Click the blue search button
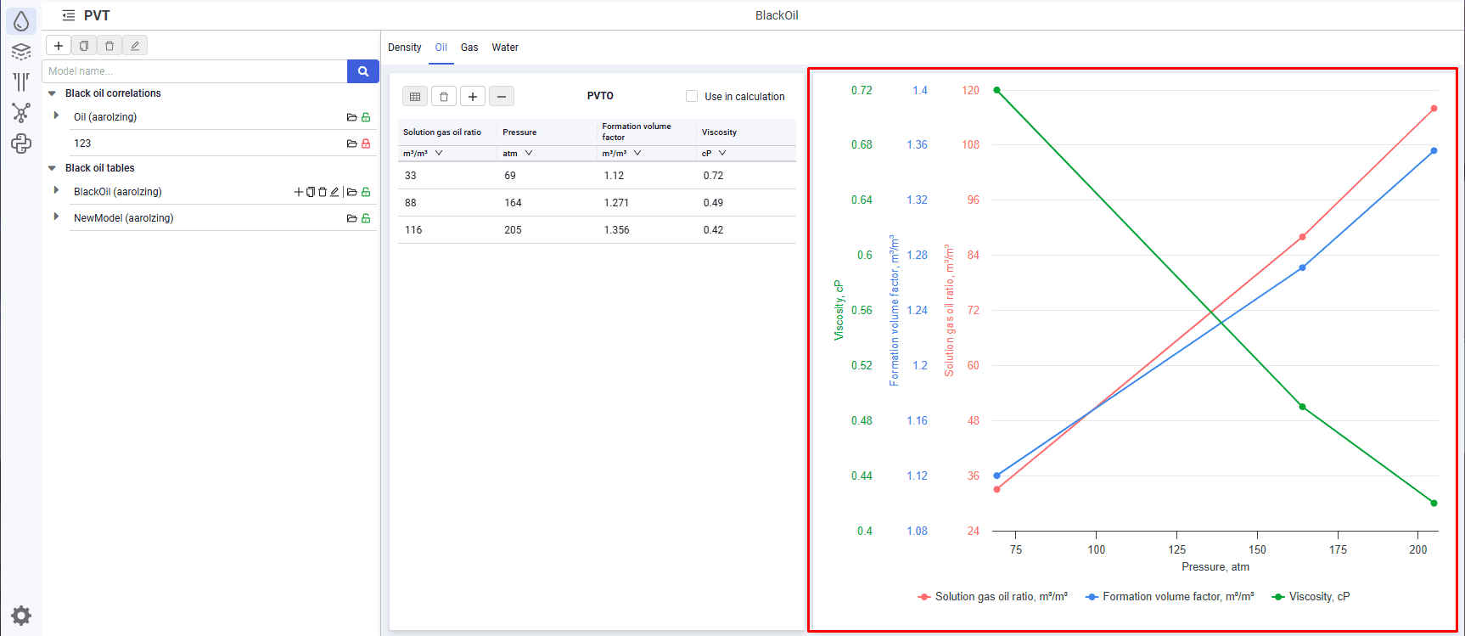Viewport: 1465px width, 636px height. coord(363,71)
